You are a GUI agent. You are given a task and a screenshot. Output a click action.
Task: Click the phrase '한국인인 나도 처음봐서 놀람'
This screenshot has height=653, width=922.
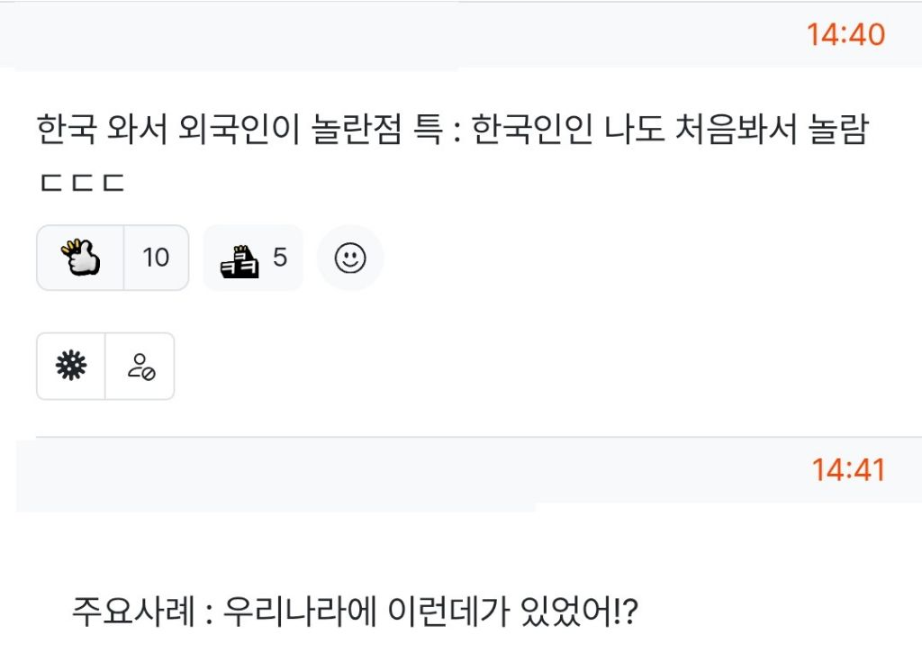click(x=669, y=132)
